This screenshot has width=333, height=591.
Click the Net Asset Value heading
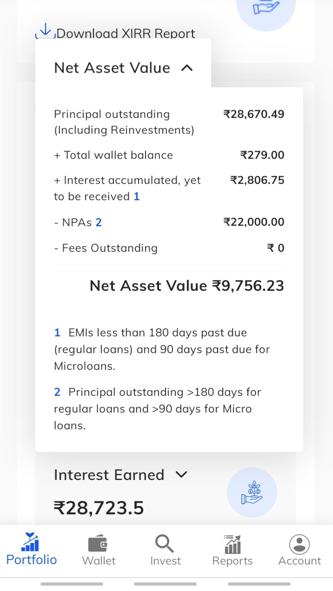click(112, 68)
